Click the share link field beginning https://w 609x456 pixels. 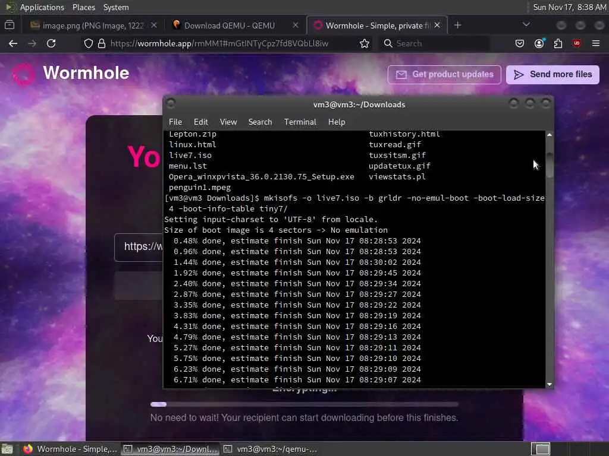139,247
